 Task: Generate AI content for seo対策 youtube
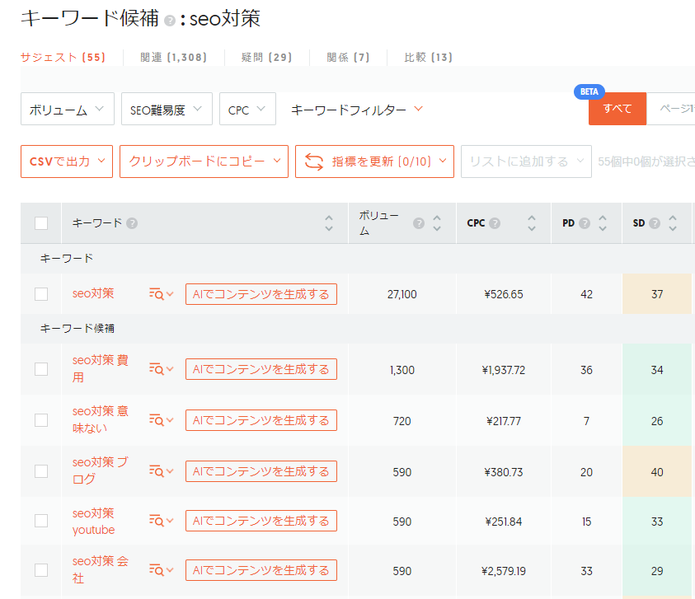click(261, 521)
